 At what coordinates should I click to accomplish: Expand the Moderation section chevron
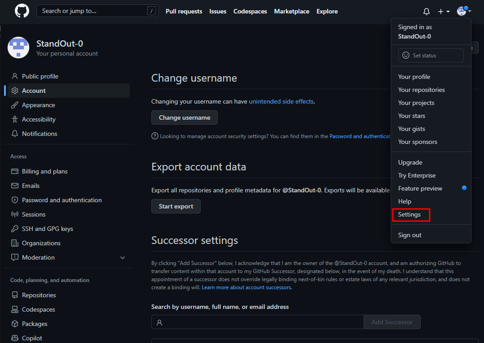tap(123, 258)
